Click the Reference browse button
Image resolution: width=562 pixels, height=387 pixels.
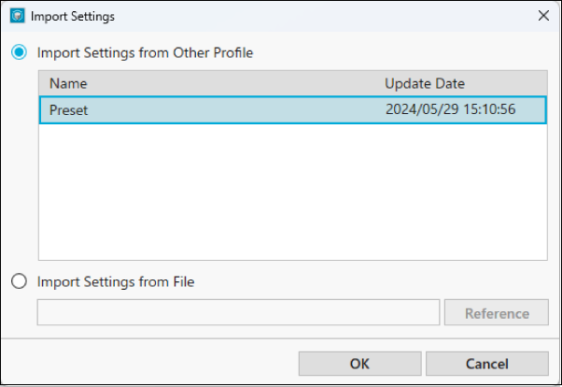[497, 313]
